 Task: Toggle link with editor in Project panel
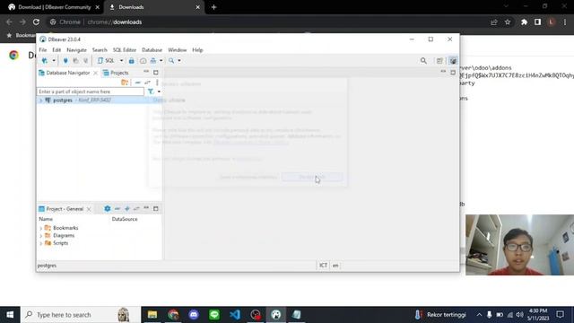[x=136, y=209]
